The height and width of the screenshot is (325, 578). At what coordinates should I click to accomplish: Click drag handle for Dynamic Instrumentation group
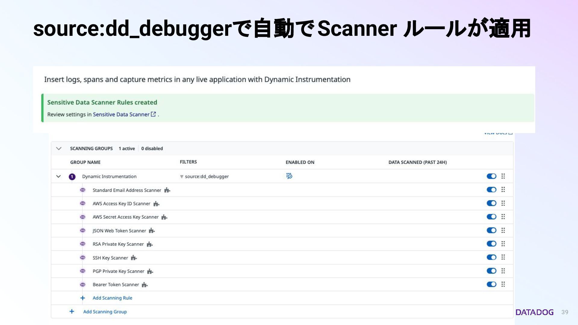tap(503, 176)
